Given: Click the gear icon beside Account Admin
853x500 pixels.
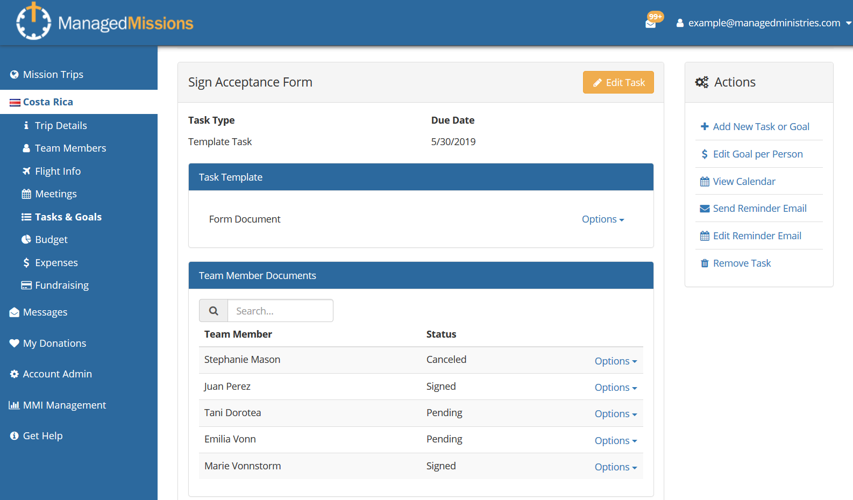Looking at the screenshot, I should (15, 374).
